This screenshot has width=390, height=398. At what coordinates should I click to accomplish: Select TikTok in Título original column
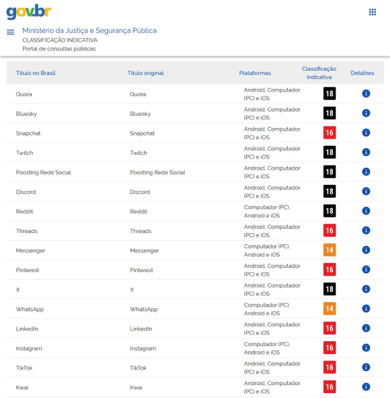click(138, 368)
